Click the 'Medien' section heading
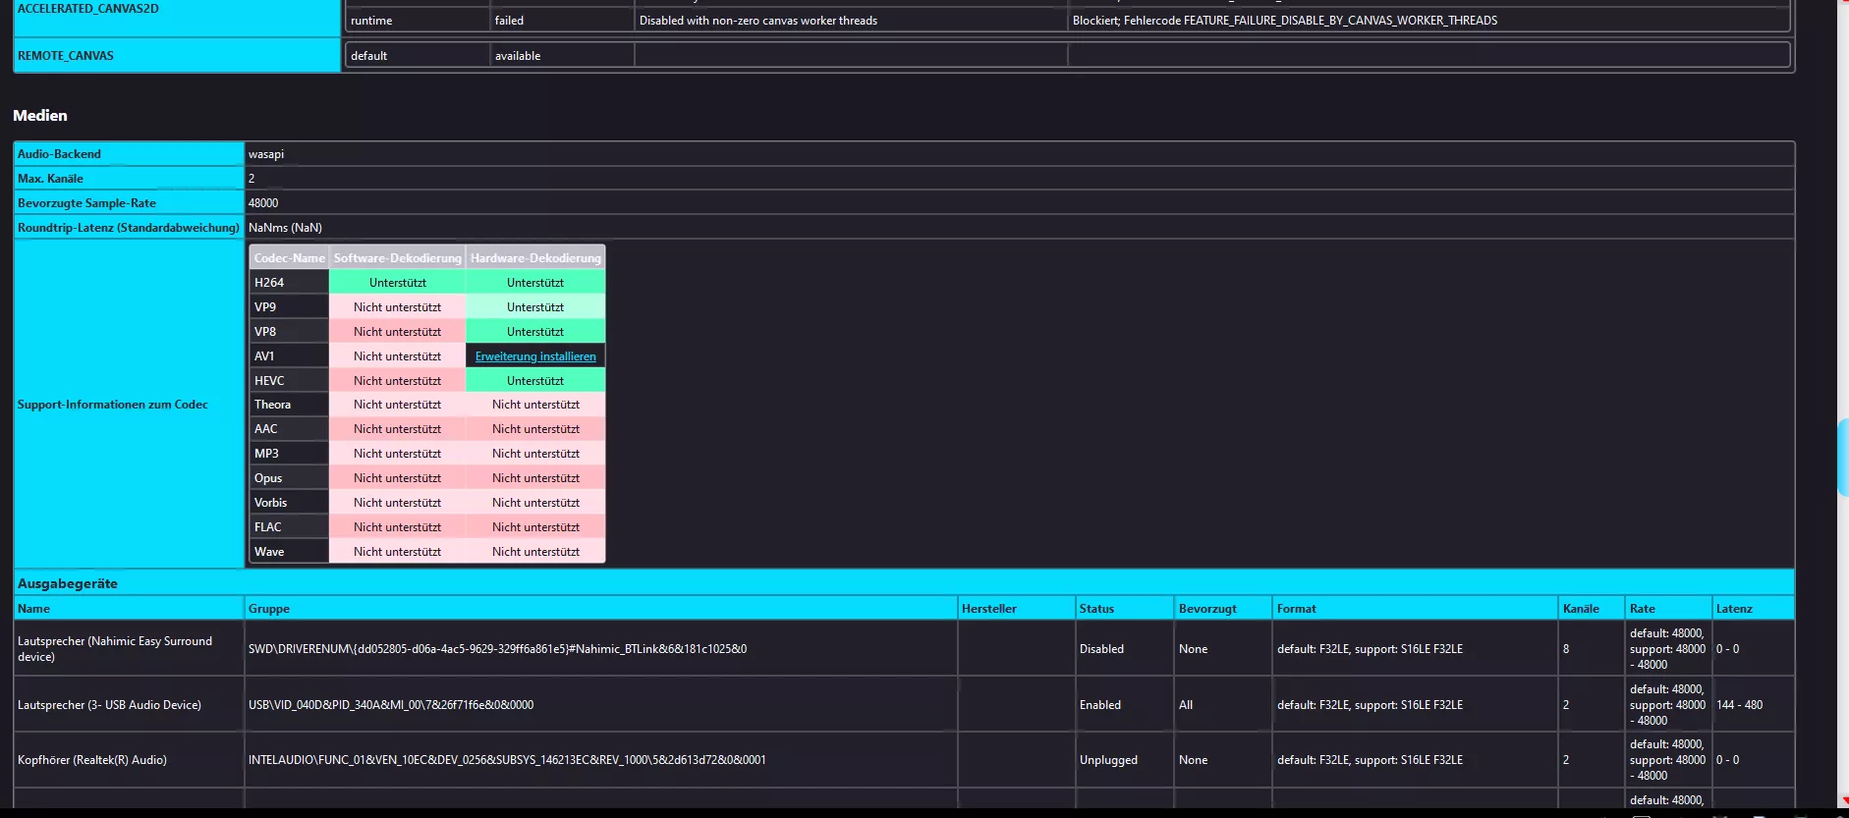The height and width of the screenshot is (818, 1849). 40,116
